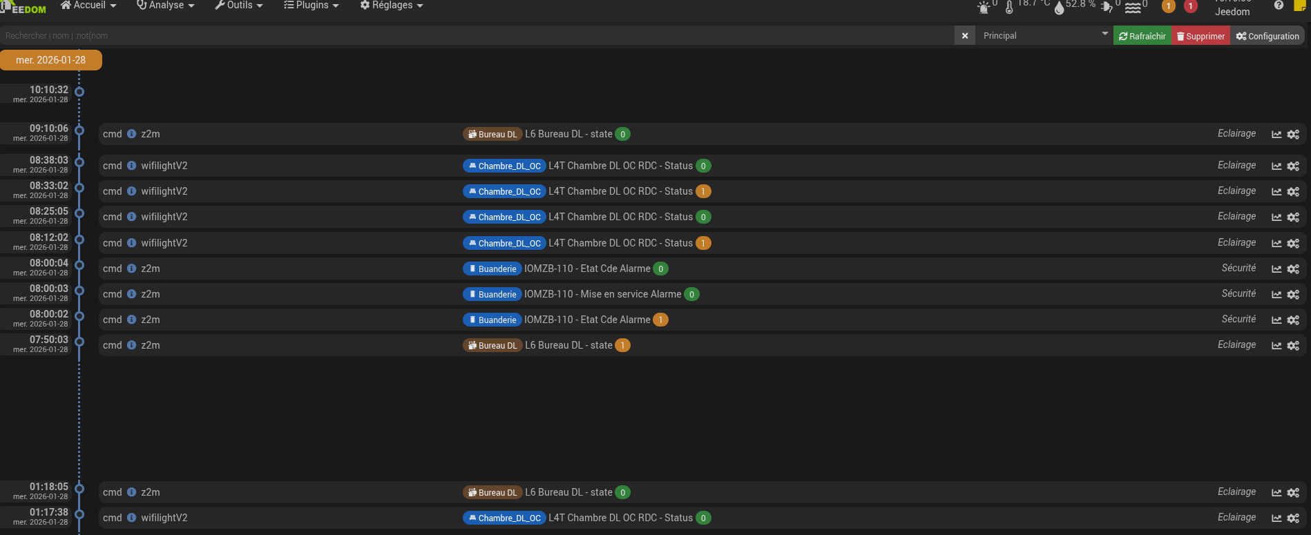1311x535 pixels.
Task: Expand the Principal timeline dropdown
Action: [1043, 36]
